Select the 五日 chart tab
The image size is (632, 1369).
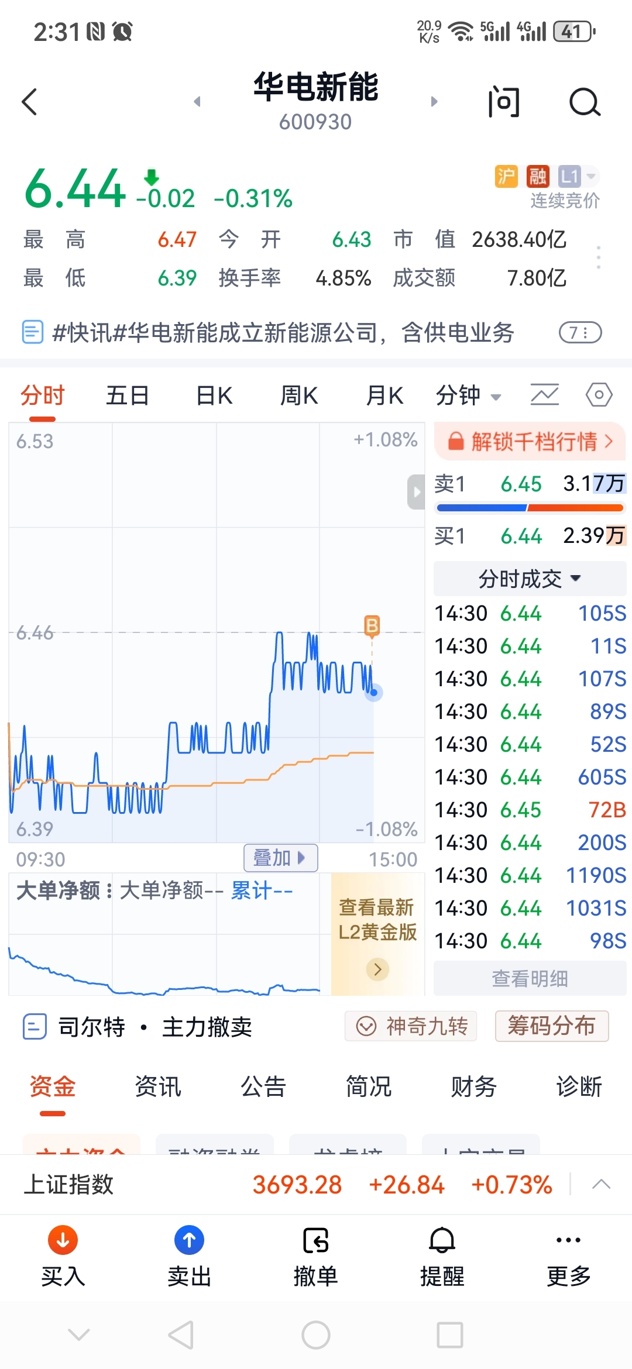point(128,396)
